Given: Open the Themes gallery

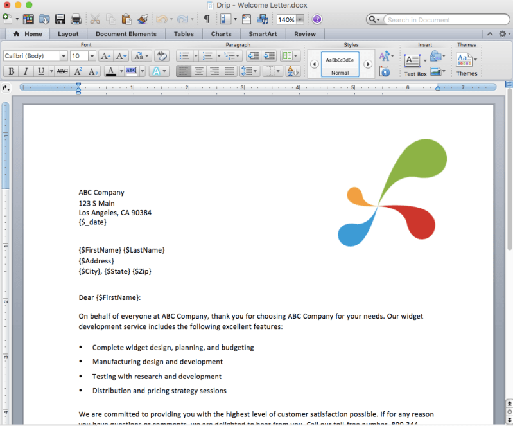Looking at the screenshot, I should pyautogui.click(x=467, y=65).
